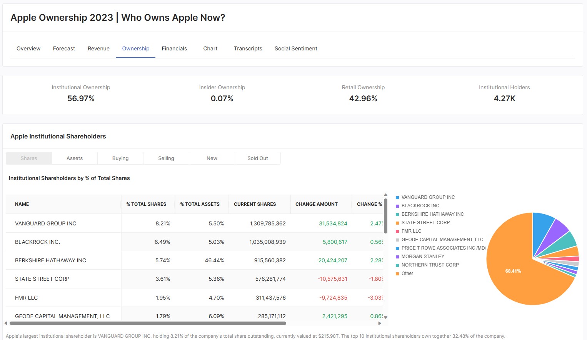Click VANGUARD GROUP INC in the table
This screenshot has width=587, height=340.
[46, 223]
